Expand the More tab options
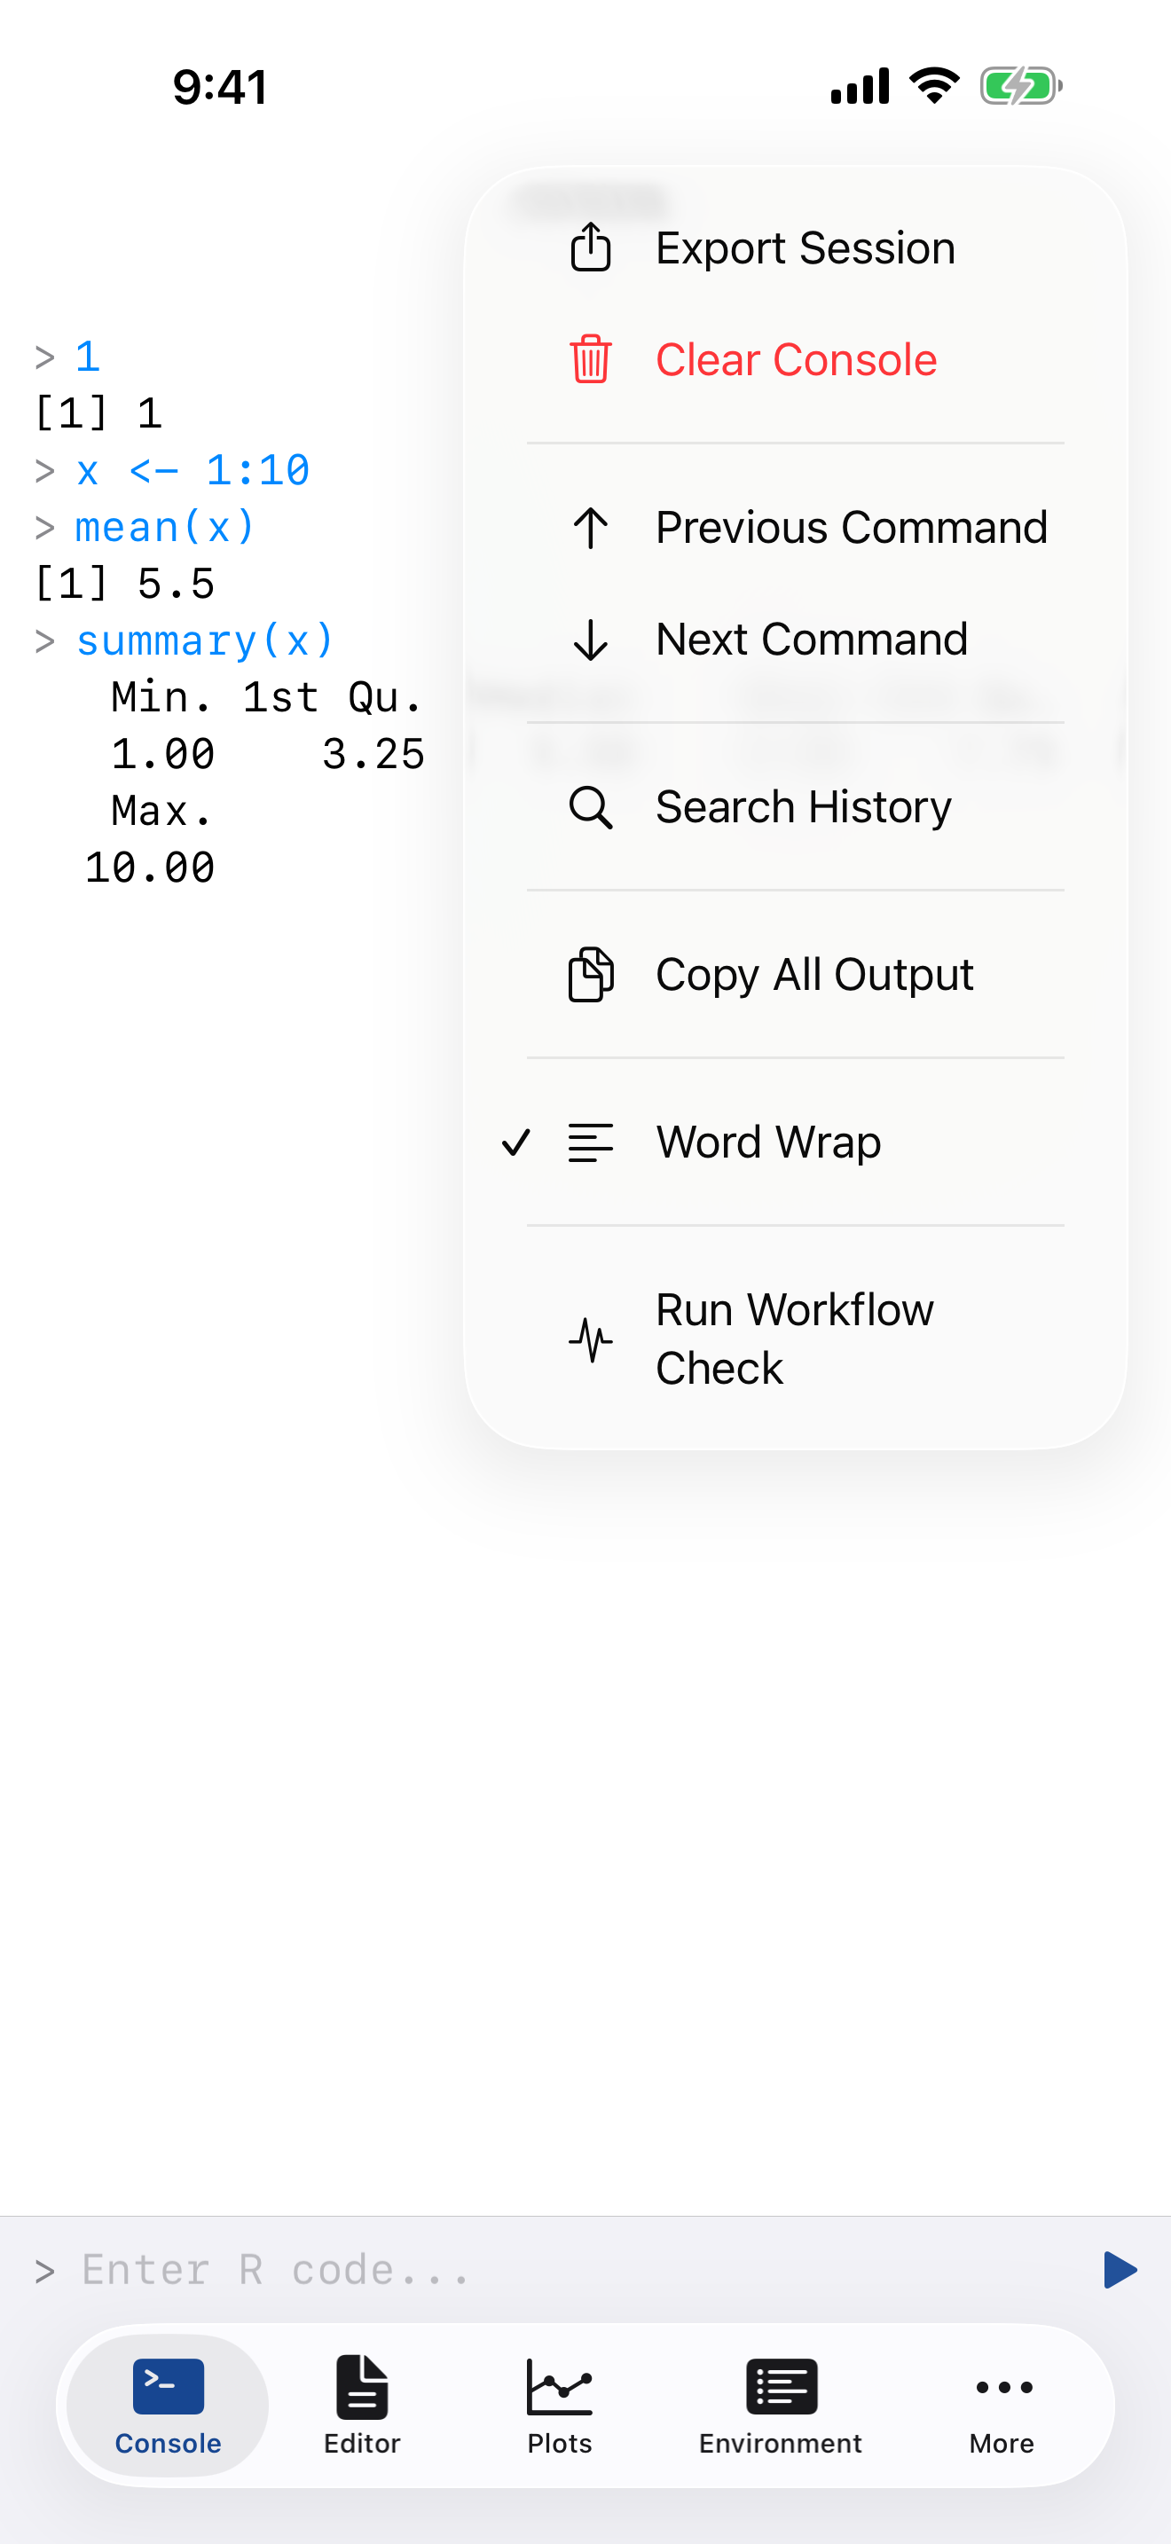 click(x=1002, y=2404)
